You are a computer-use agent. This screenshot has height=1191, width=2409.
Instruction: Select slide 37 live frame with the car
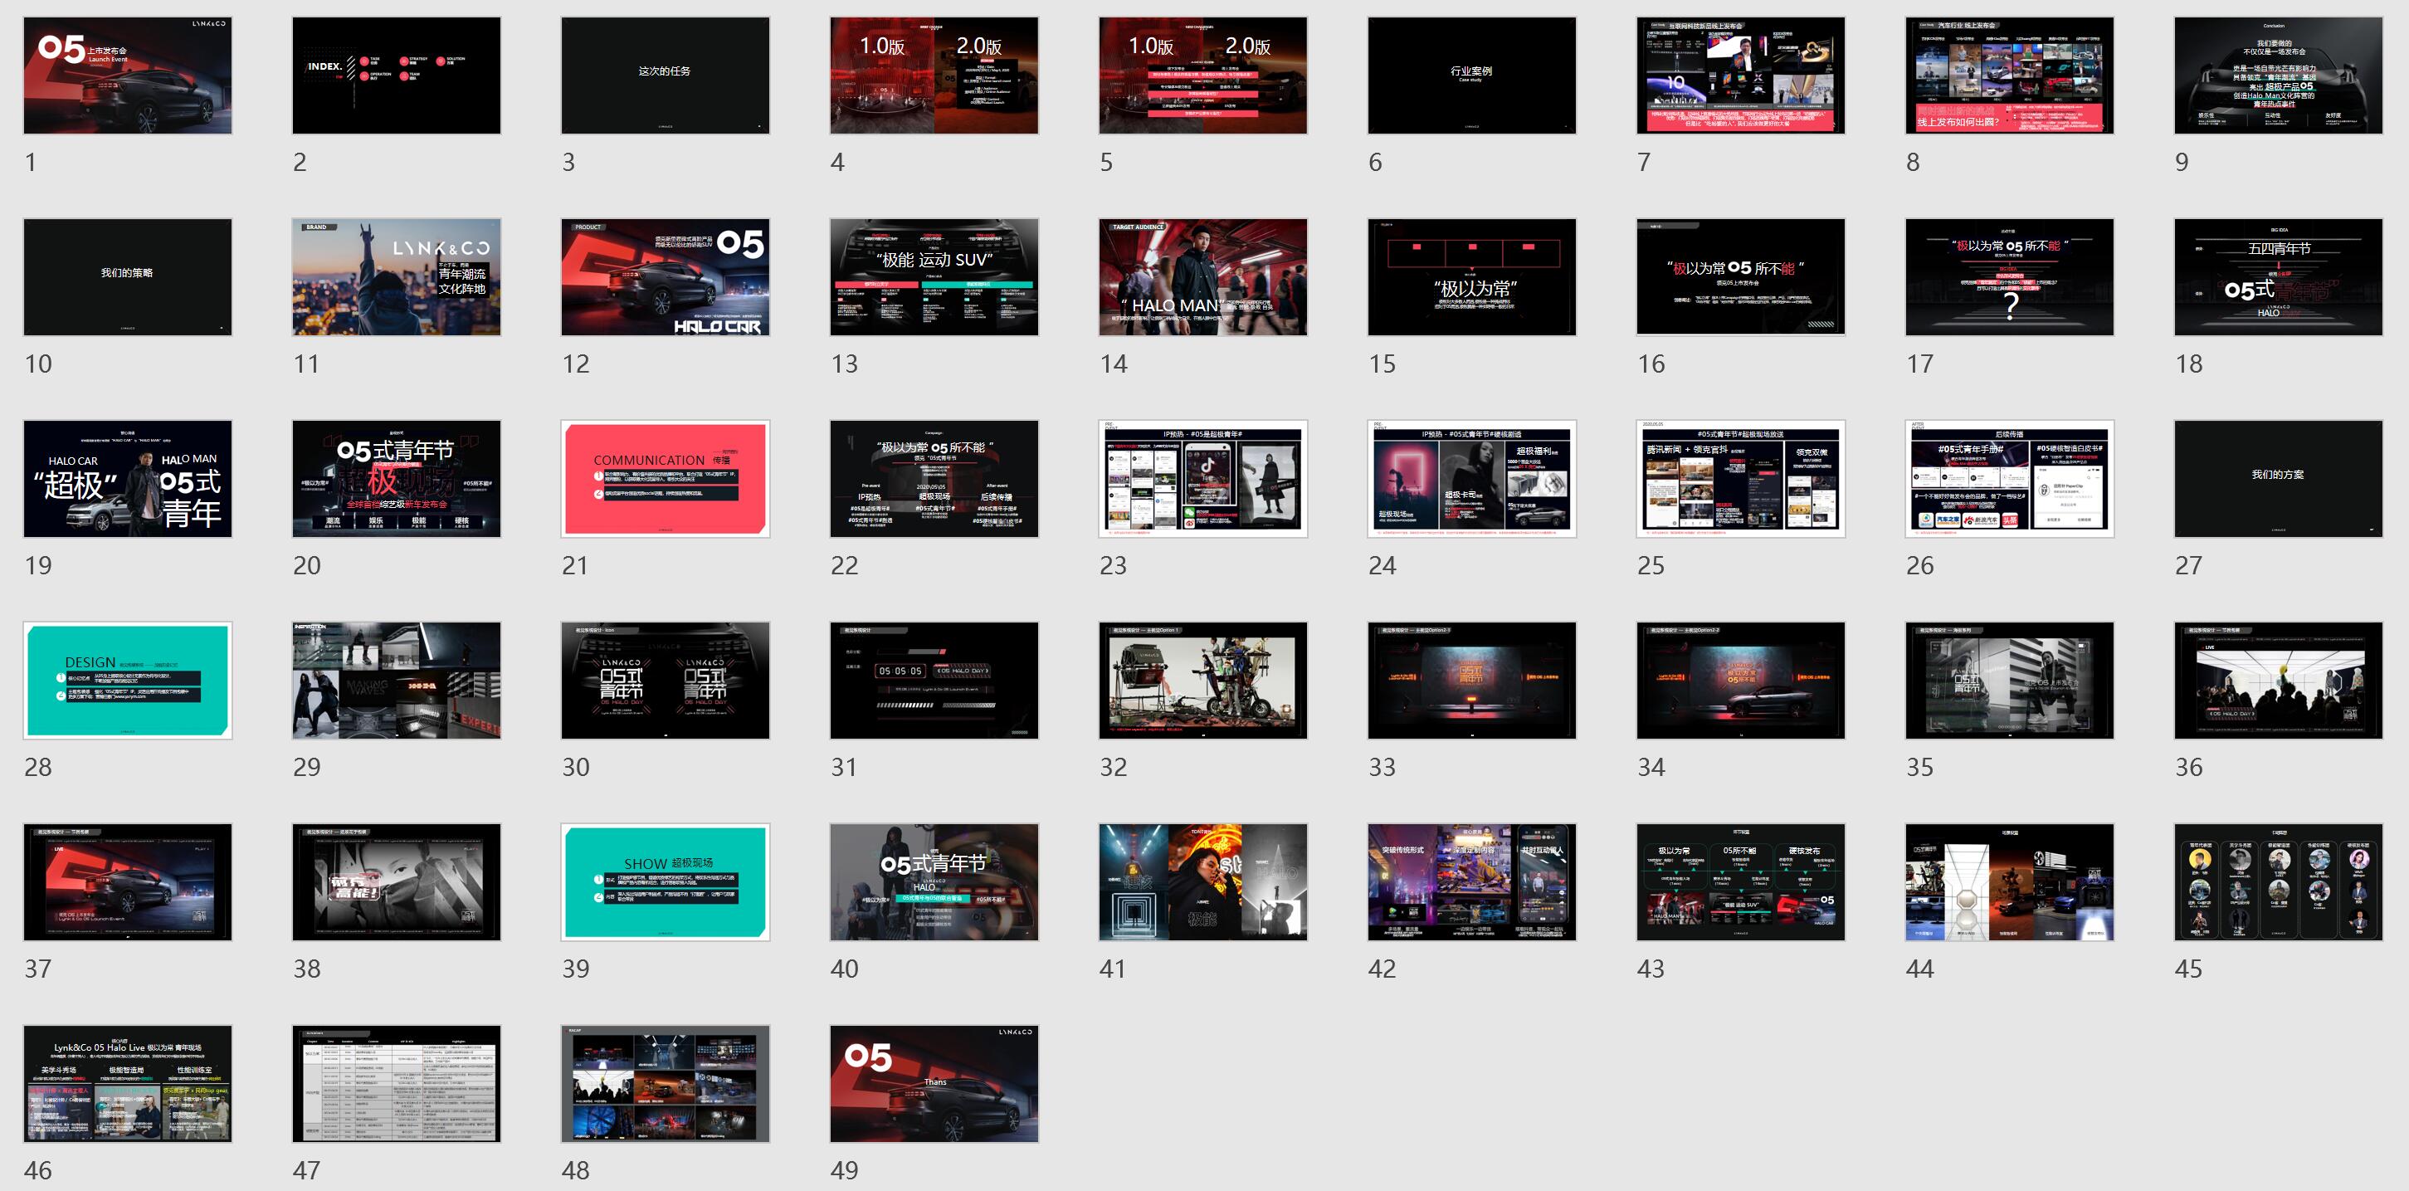pyautogui.click(x=127, y=882)
